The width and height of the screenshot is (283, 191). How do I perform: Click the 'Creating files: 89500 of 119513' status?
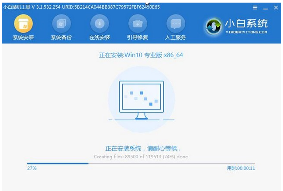pos(141,157)
